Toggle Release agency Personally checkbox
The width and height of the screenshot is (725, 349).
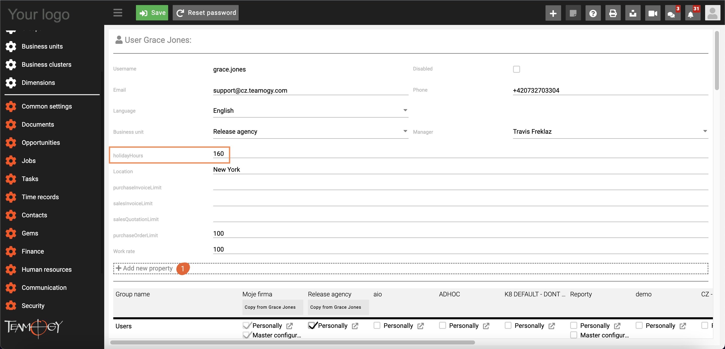coord(312,325)
